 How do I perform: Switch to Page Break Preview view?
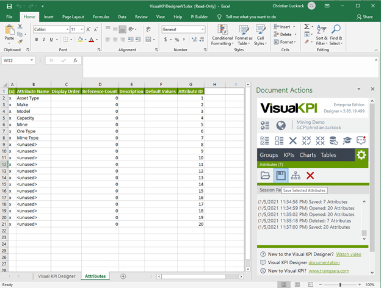(x=310, y=284)
